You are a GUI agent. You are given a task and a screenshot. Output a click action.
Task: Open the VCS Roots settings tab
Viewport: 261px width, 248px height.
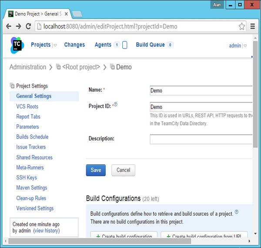coord(27,106)
